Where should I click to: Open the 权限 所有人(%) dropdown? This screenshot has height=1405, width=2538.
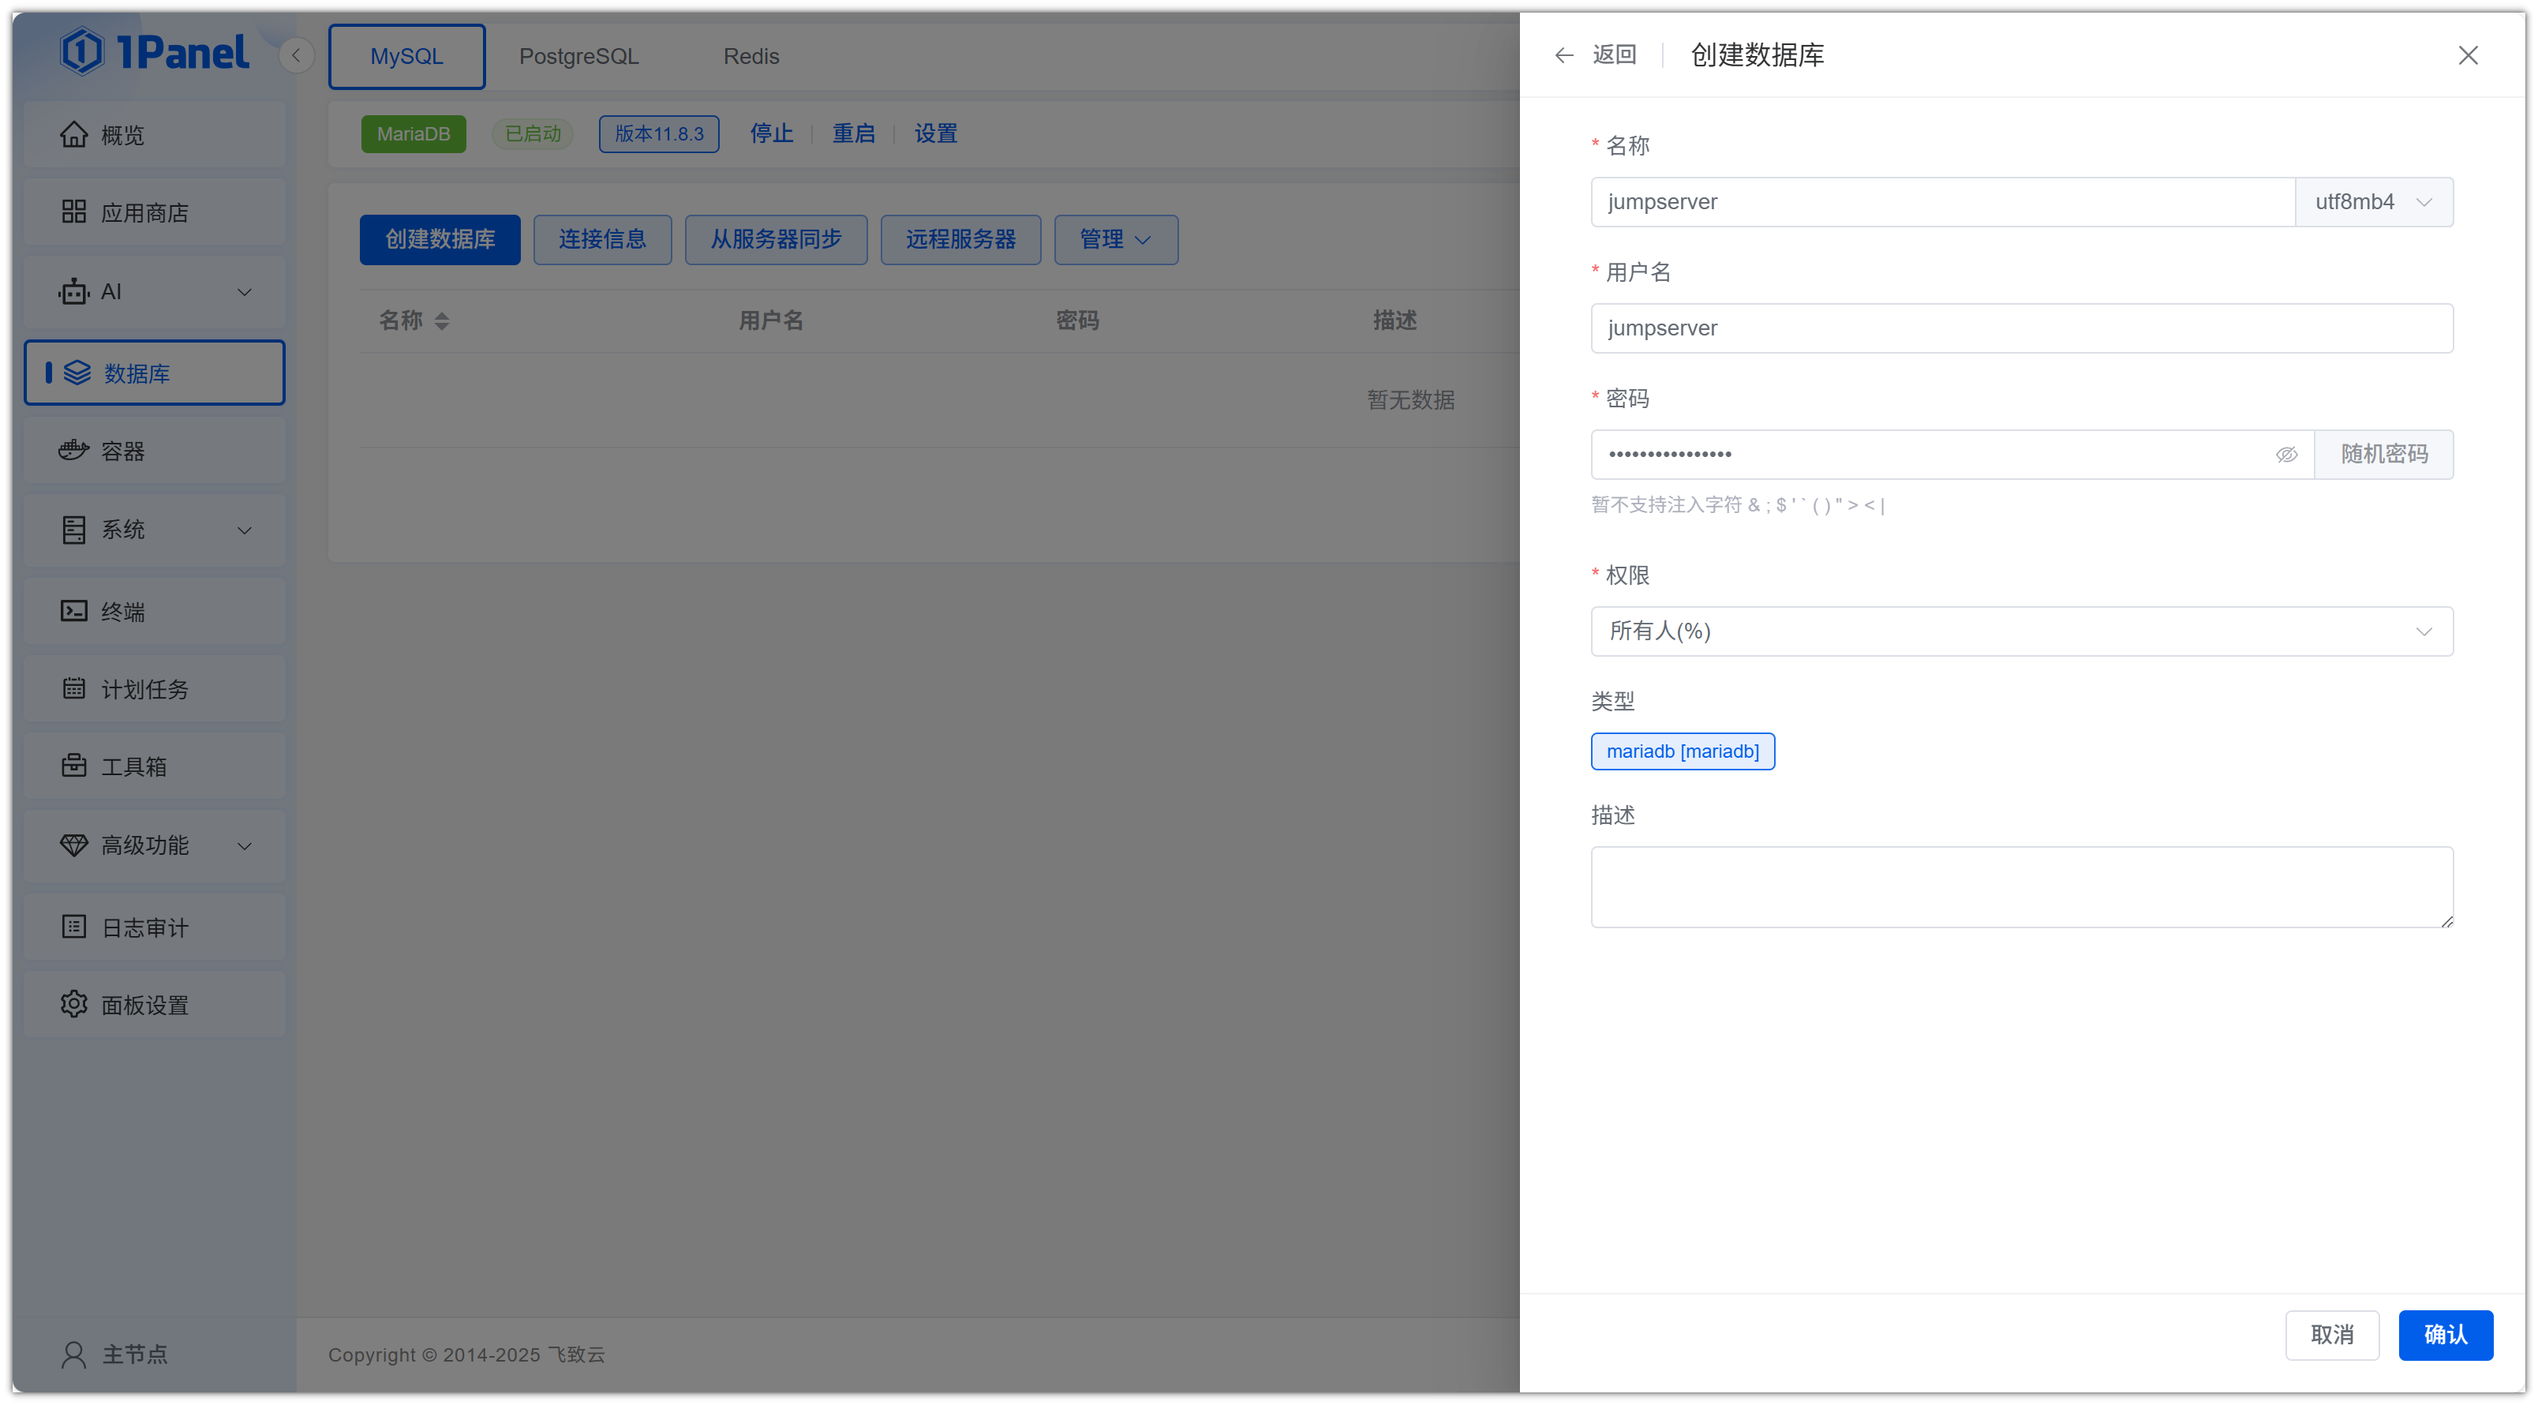pos(2021,631)
